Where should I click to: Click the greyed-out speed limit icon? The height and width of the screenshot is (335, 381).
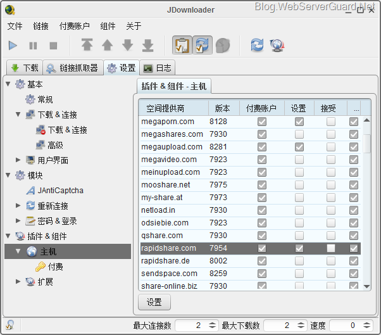(x=223, y=45)
